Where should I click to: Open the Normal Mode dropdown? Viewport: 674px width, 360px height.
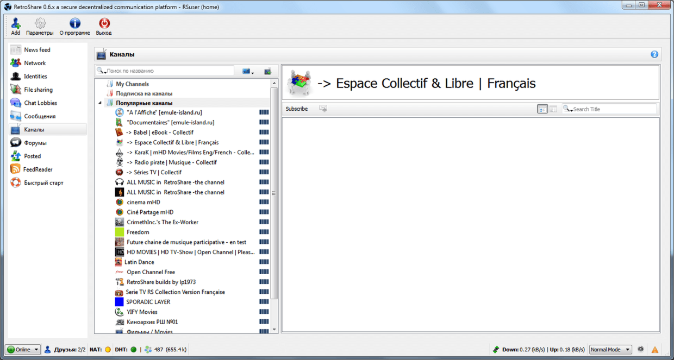tap(610, 350)
